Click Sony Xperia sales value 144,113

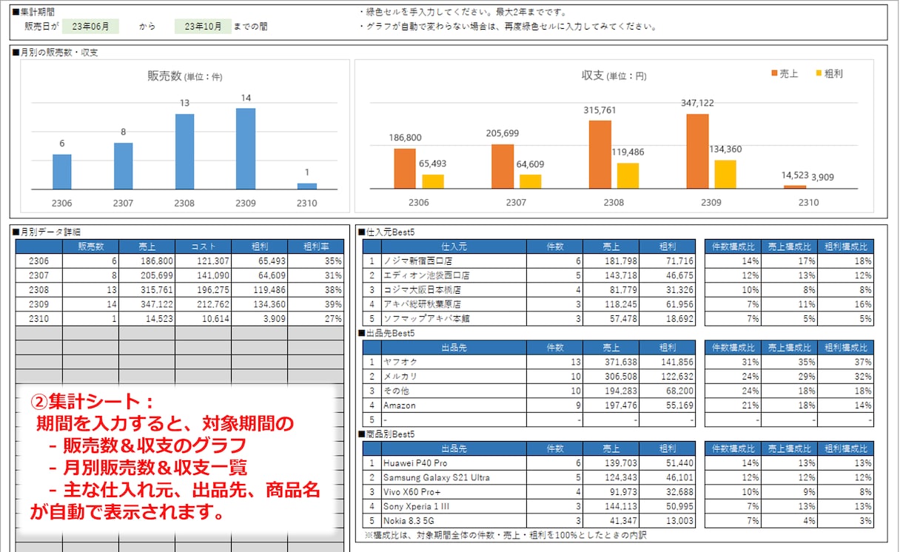611,506
